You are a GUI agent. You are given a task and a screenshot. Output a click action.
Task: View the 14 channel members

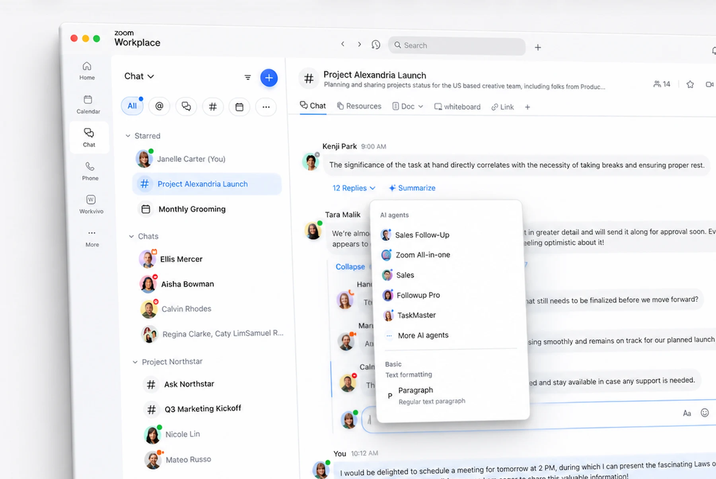(662, 84)
